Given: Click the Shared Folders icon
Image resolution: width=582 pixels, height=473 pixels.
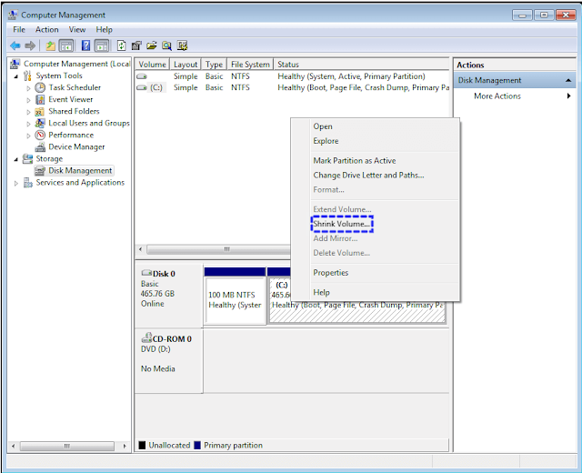Looking at the screenshot, I should [x=40, y=111].
